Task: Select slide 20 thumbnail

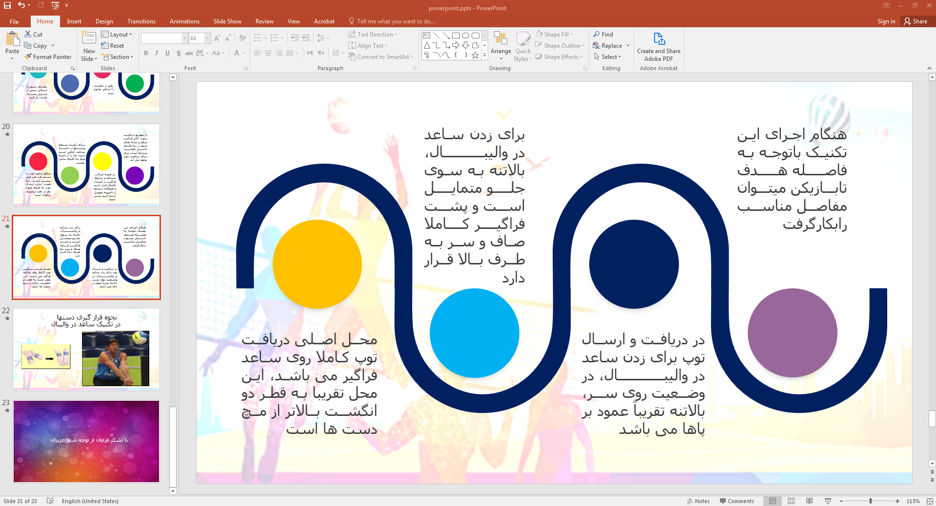Action: point(86,165)
